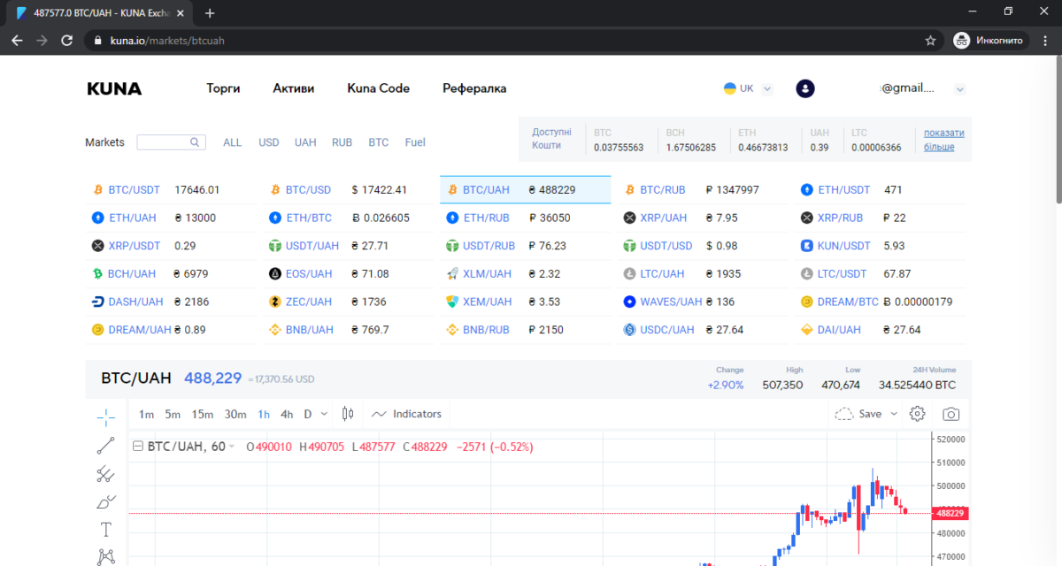The width and height of the screenshot is (1062, 566).
Task: Click the cloud save icon
Action: click(844, 413)
